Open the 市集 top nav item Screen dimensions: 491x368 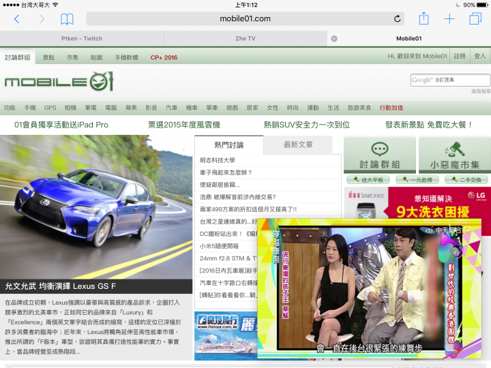pyautogui.click(x=72, y=57)
